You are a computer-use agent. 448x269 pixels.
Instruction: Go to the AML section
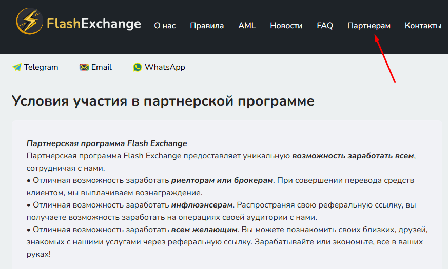coord(247,26)
